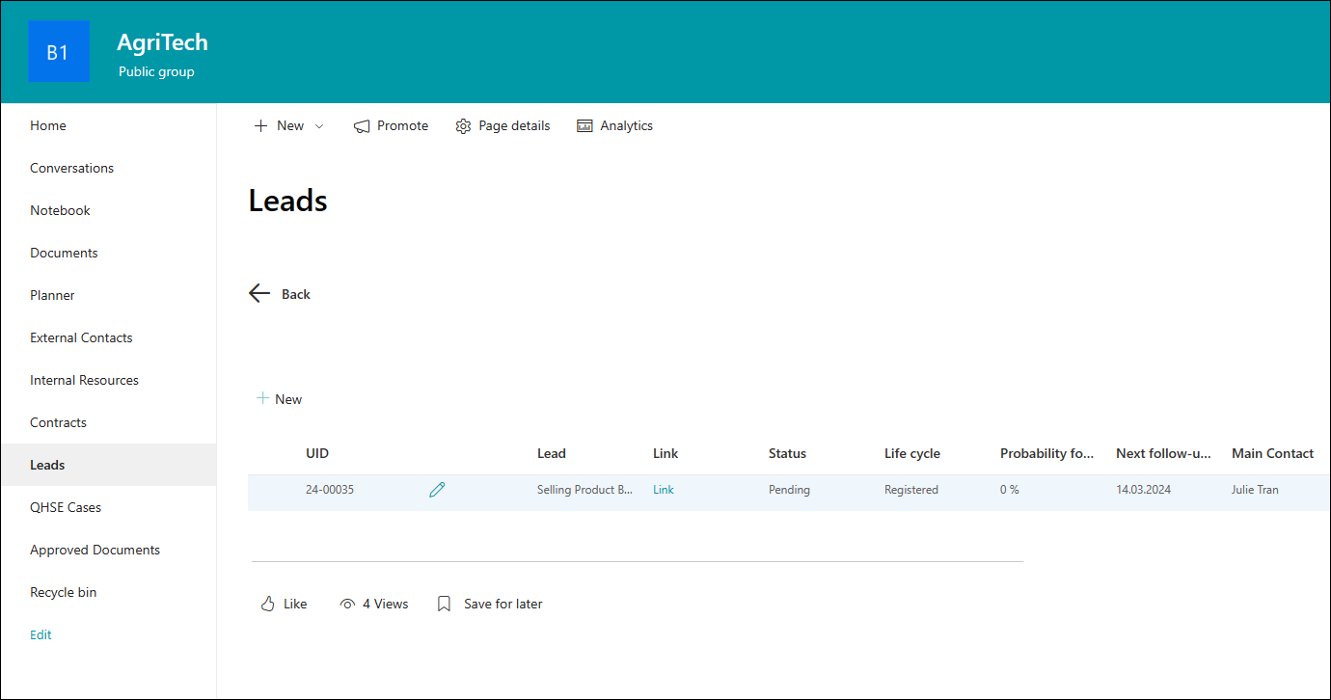The width and height of the screenshot is (1331, 700).
Task: Open Home in the left navigation
Action: click(x=48, y=125)
